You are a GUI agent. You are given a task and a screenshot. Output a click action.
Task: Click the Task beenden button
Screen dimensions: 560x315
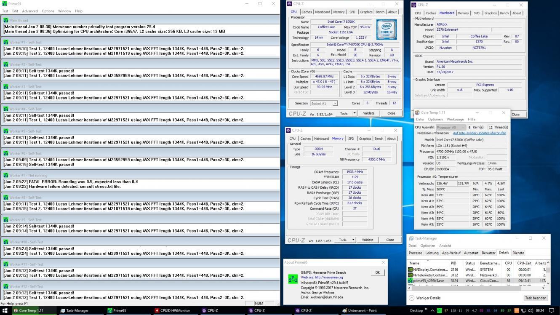point(536,298)
